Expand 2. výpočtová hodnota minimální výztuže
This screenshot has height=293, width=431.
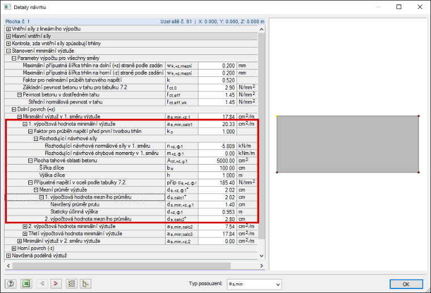pyautogui.click(x=25, y=226)
